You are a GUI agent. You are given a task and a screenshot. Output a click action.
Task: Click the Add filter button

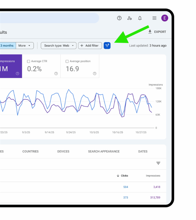pos(90,46)
